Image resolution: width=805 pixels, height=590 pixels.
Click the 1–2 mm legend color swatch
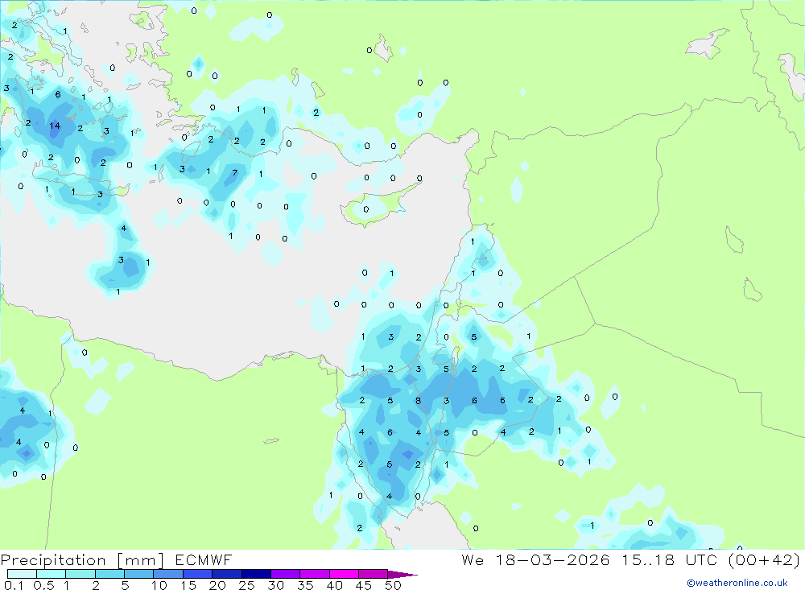pyautogui.click(x=80, y=574)
